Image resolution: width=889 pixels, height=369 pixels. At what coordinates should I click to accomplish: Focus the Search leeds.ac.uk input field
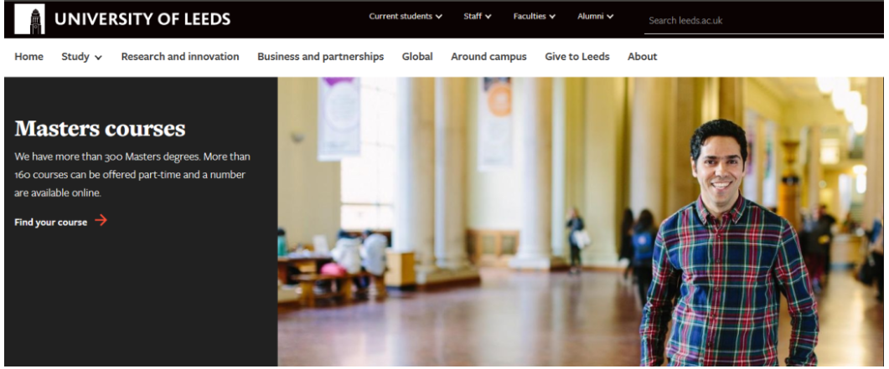pos(763,21)
